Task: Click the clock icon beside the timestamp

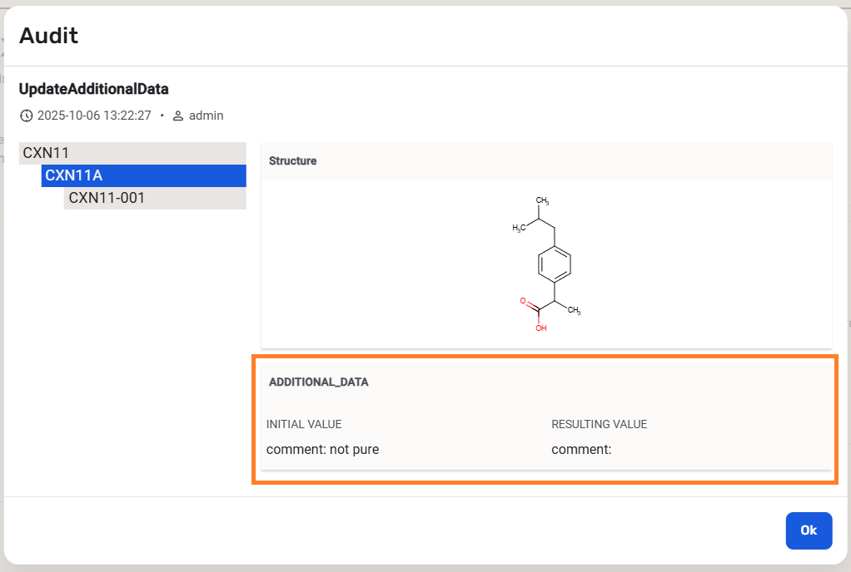Action: click(x=27, y=116)
